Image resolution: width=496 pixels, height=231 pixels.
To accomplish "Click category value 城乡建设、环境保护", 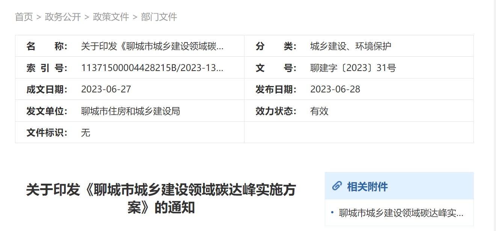I will 351,46.
